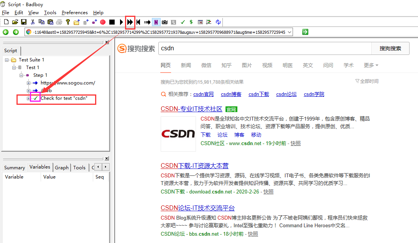Capture a screenshot with the camera icon
The image size is (418, 243).
165,22
